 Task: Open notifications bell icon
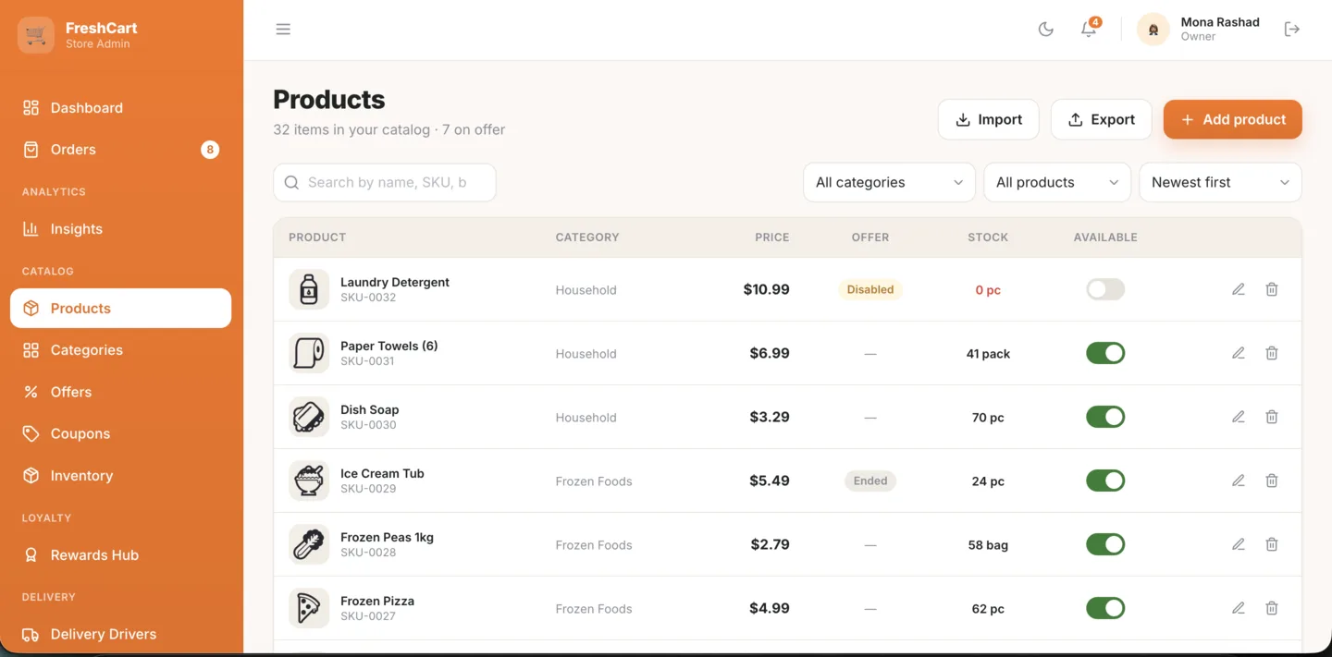pyautogui.click(x=1089, y=30)
